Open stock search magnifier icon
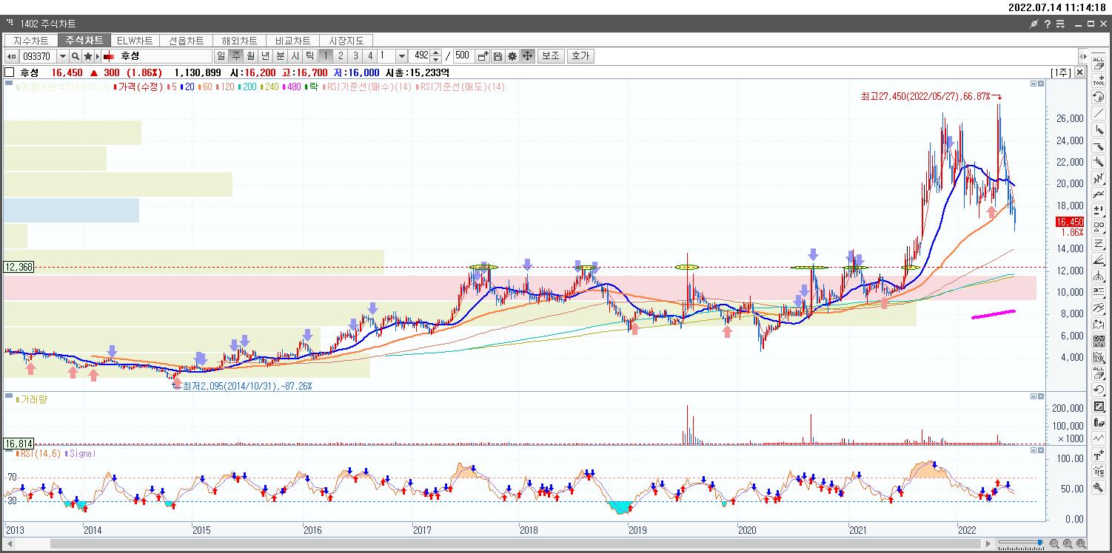This screenshot has height=553, width=1112. pyautogui.click(x=76, y=56)
